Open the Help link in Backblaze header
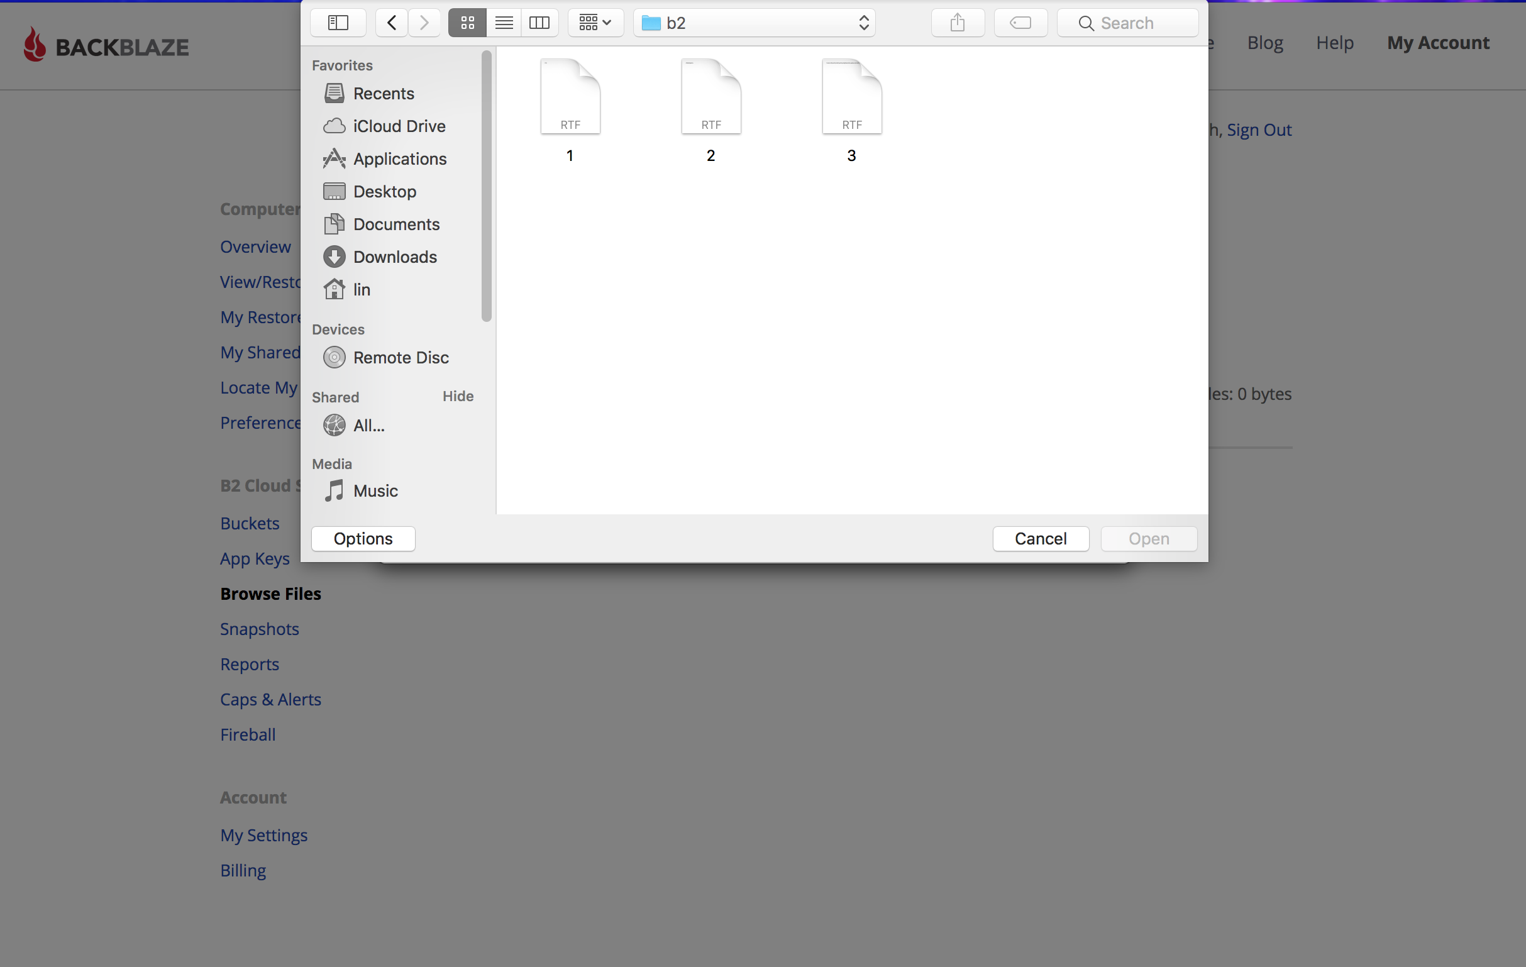 pyautogui.click(x=1335, y=43)
